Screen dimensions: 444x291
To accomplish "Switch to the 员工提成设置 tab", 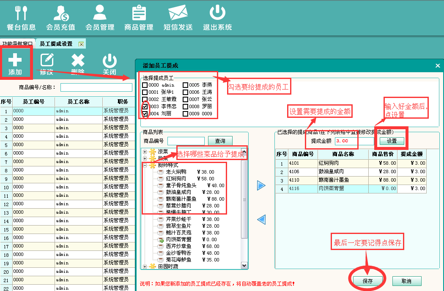I will pos(56,44).
